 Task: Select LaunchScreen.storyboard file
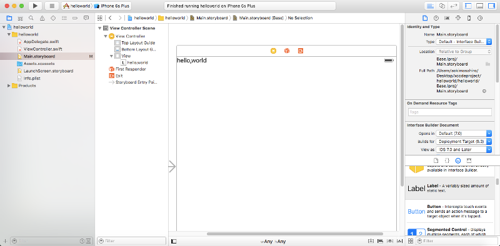pyautogui.click(x=48, y=71)
